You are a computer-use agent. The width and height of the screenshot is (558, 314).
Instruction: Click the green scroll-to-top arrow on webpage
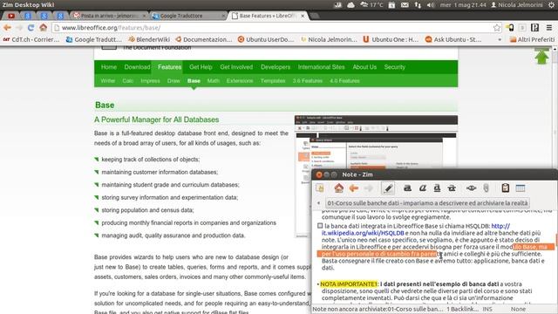coord(541,57)
